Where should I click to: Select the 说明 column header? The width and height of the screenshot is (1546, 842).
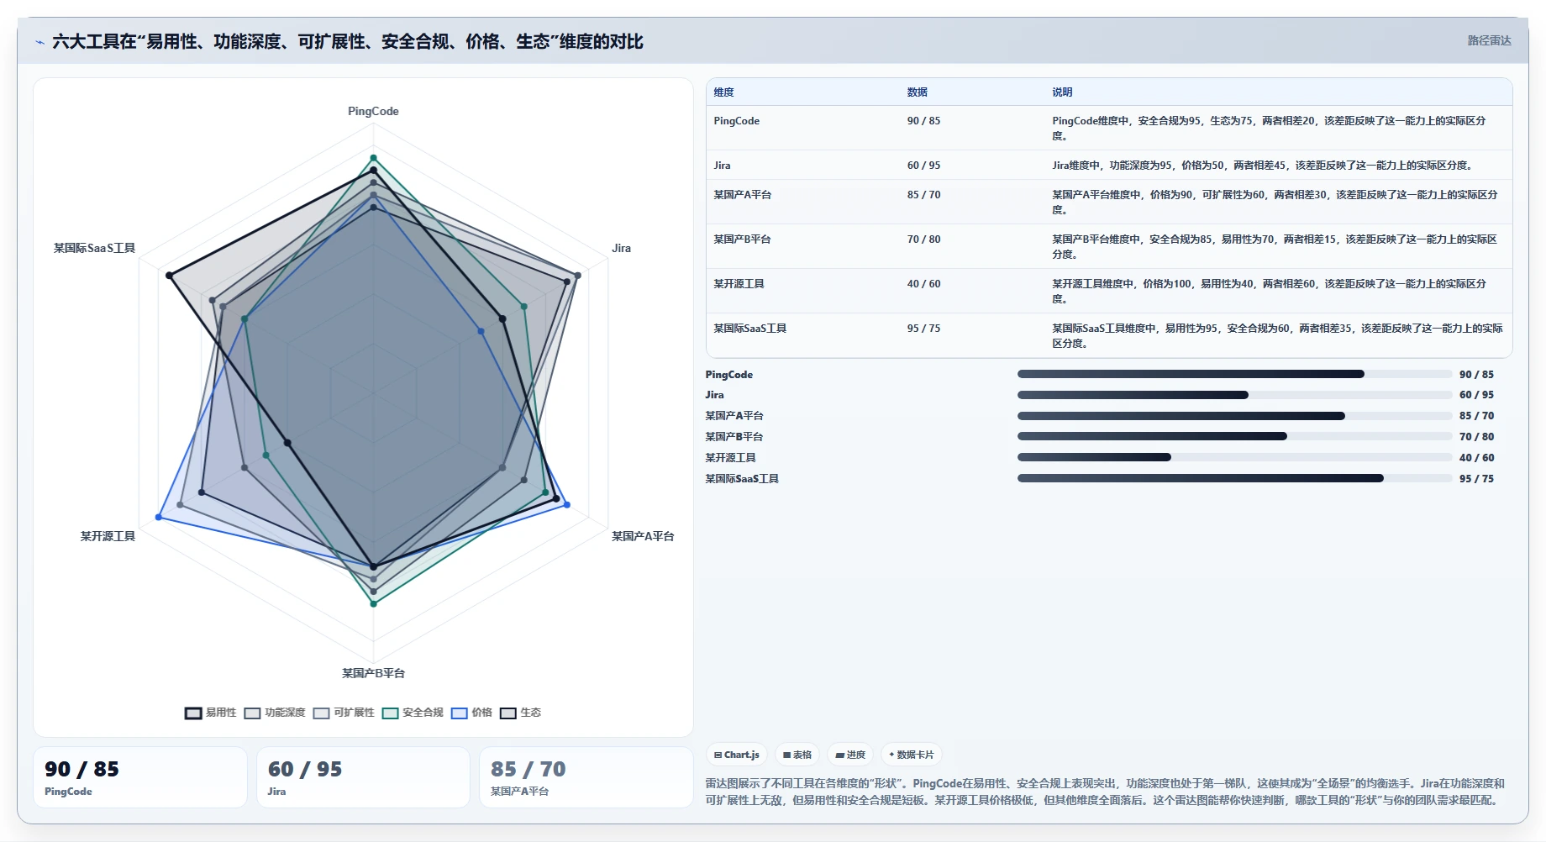(x=1062, y=92)
